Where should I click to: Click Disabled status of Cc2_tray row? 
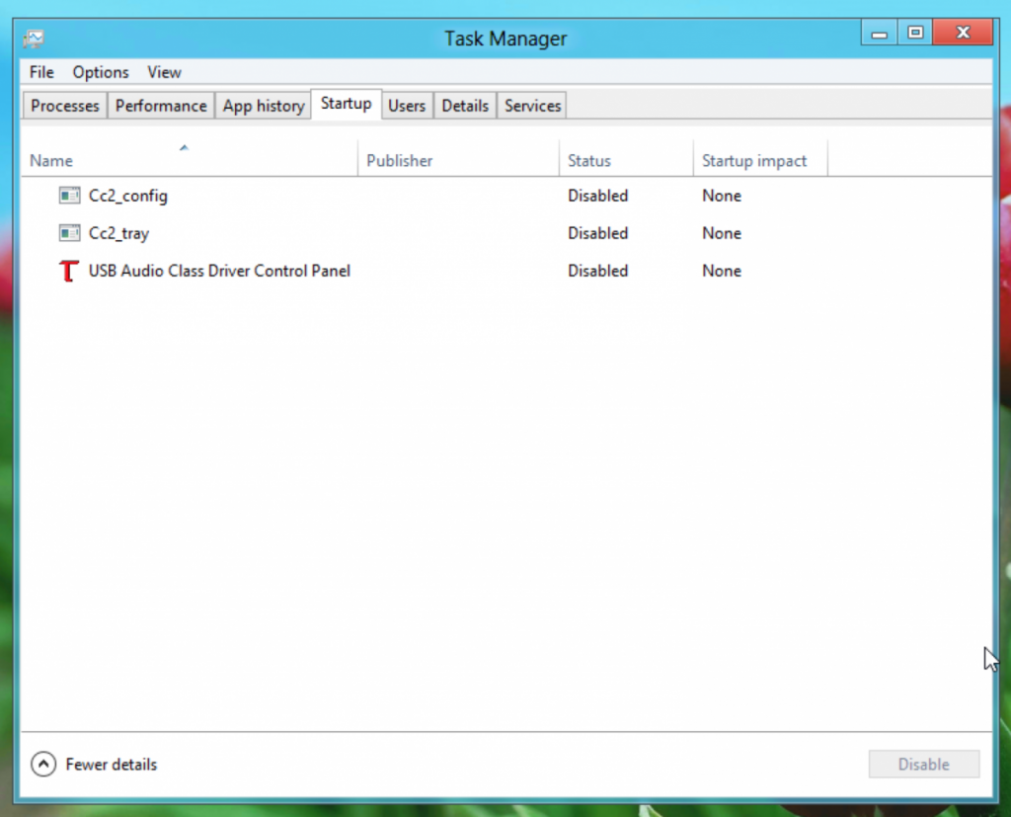pos(597,233)
